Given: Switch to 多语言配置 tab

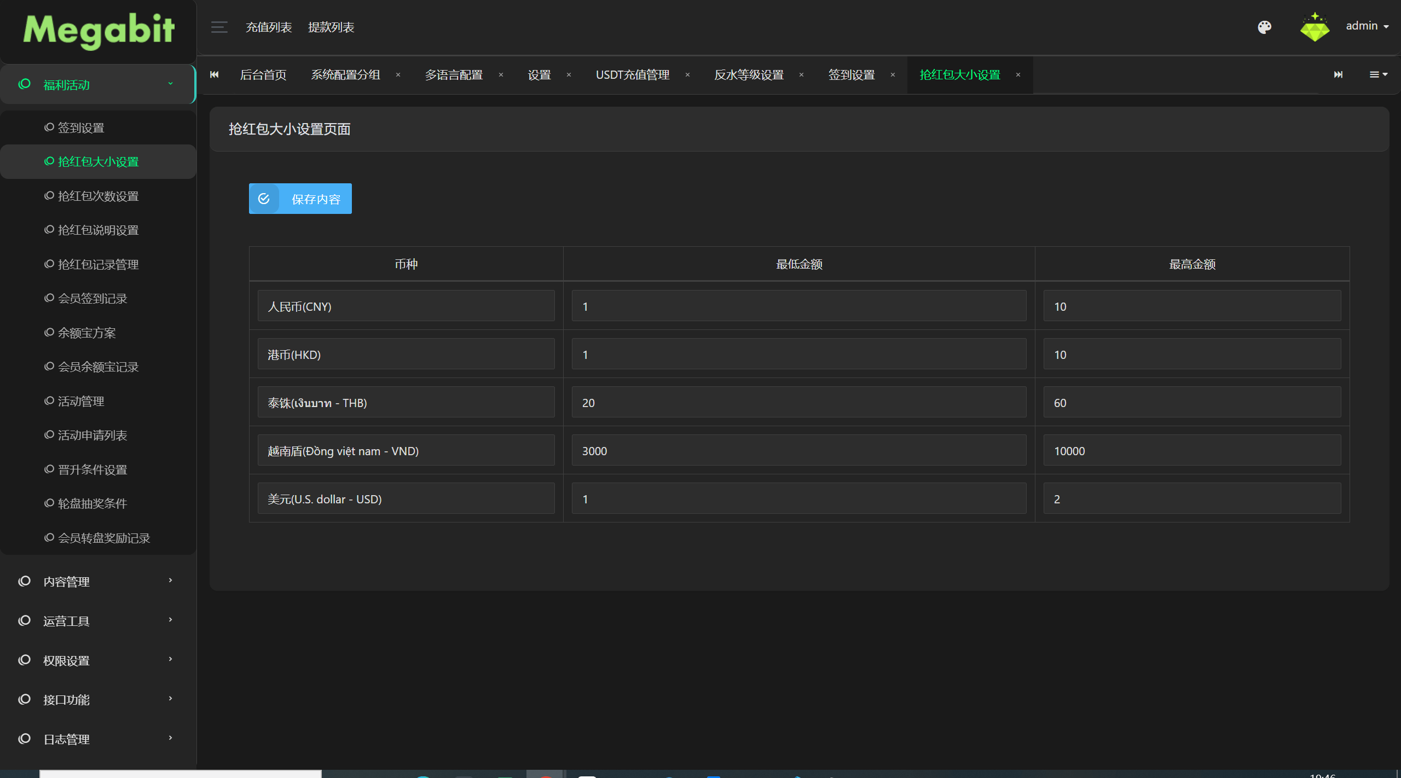Looking at the screenshot, I should click(x=454, y=75).
